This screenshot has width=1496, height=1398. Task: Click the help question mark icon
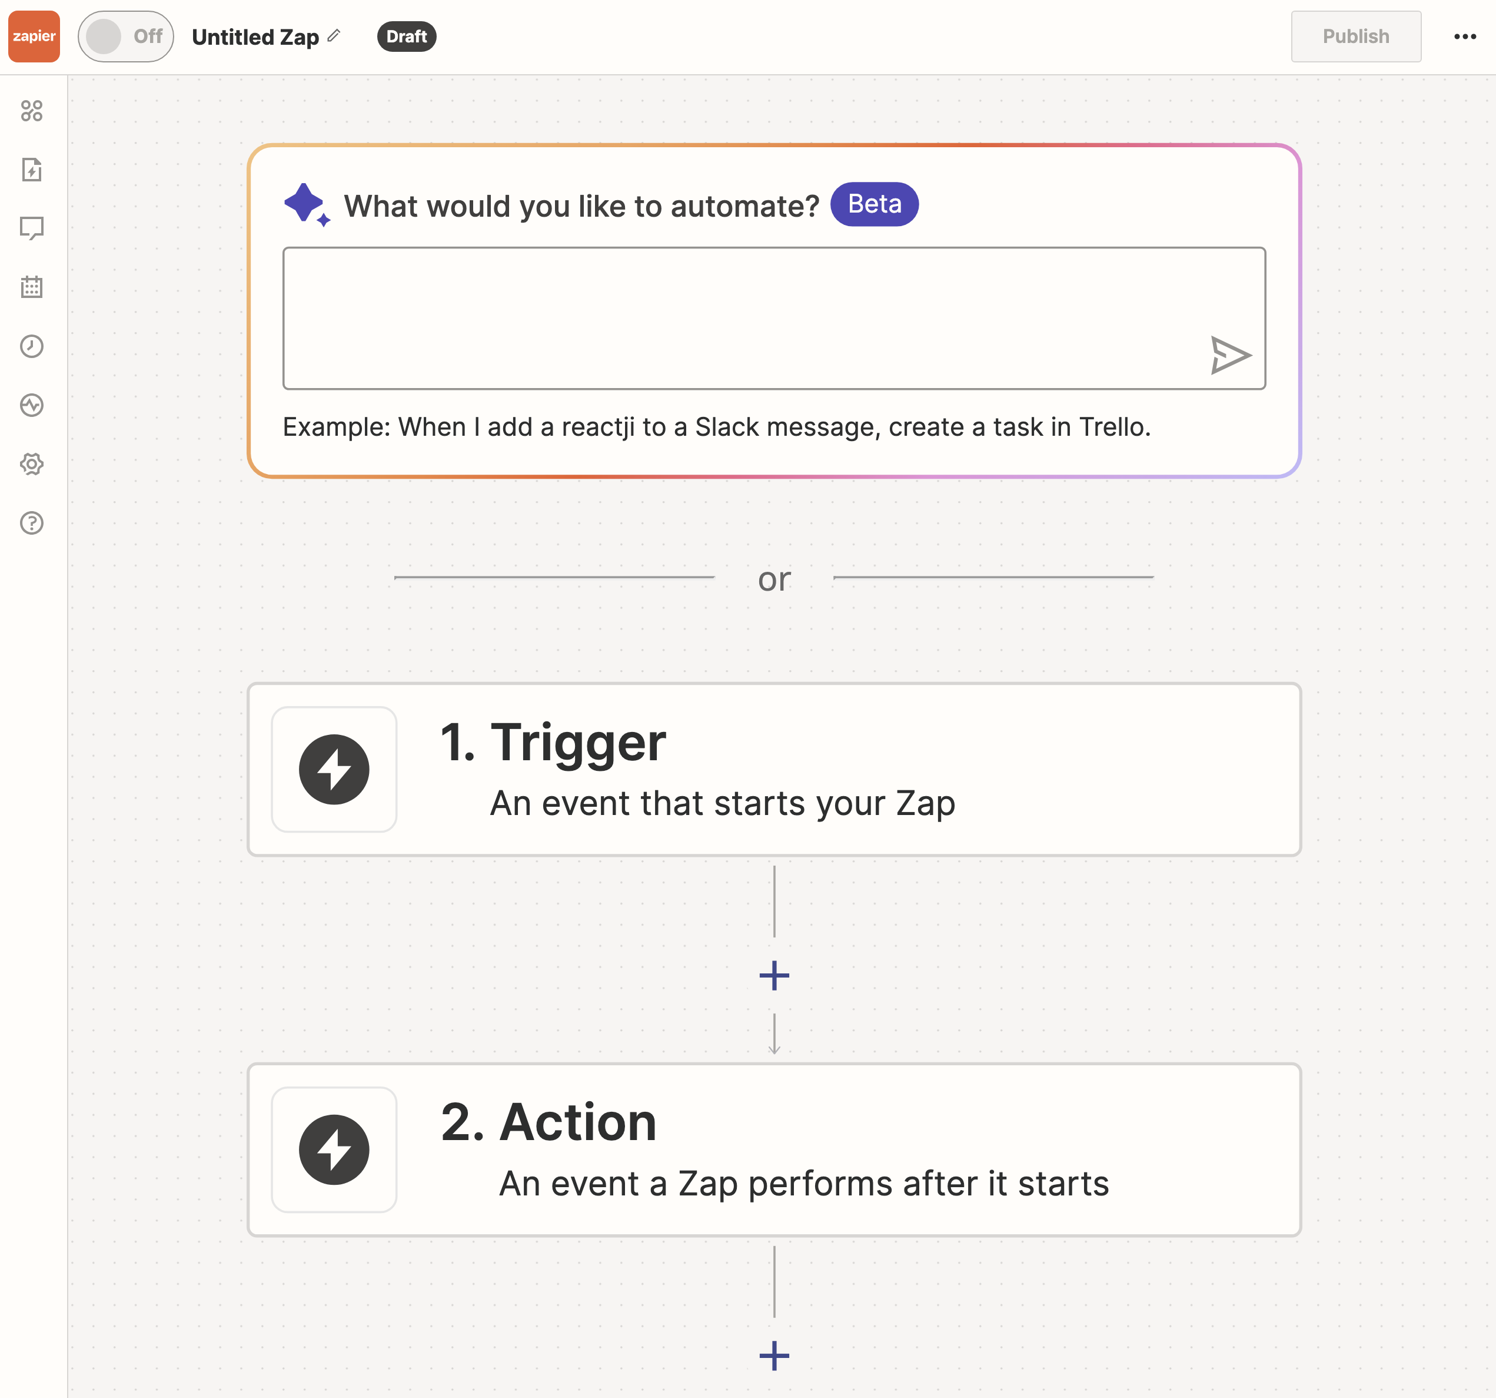pyautogui.click(x=32, y=523)
